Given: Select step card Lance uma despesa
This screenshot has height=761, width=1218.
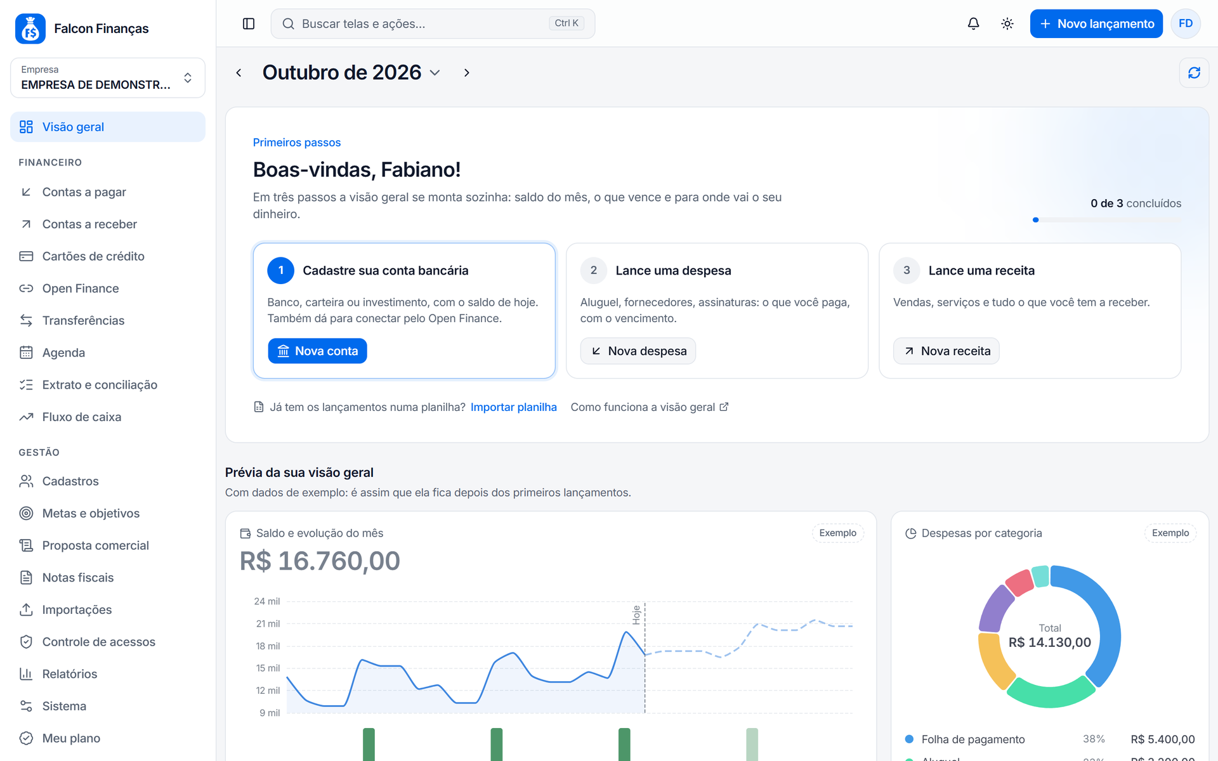Looking at the screenshot, I should [717, 311].
